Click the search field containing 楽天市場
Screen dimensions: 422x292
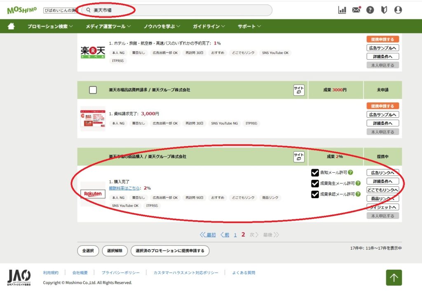click(x=178, y=10)
